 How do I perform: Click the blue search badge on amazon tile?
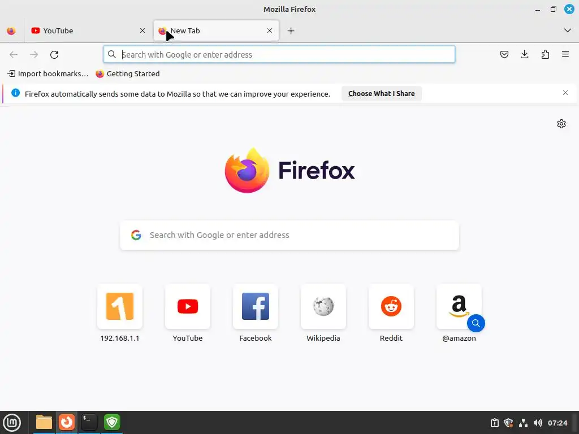point(476,323)
